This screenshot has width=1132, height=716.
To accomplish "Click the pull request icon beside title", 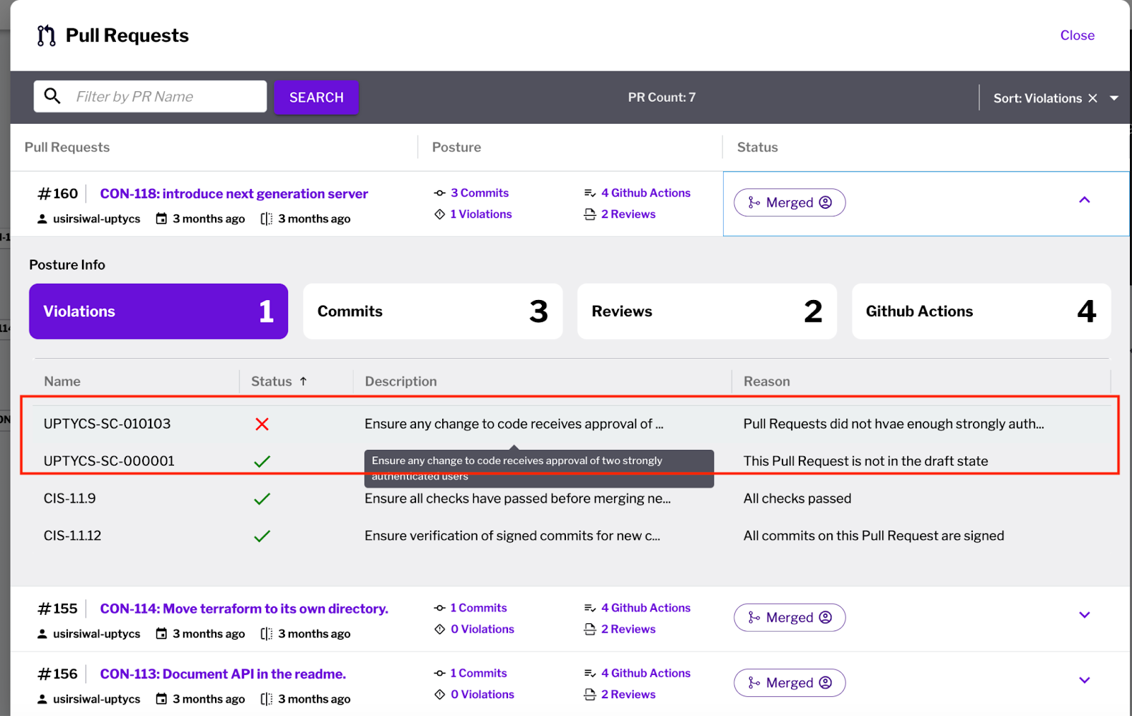I will click(47, 35).
